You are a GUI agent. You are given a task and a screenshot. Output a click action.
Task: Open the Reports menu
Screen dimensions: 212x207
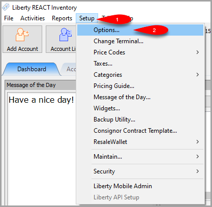pyautogui.click(x=62, y=18)
